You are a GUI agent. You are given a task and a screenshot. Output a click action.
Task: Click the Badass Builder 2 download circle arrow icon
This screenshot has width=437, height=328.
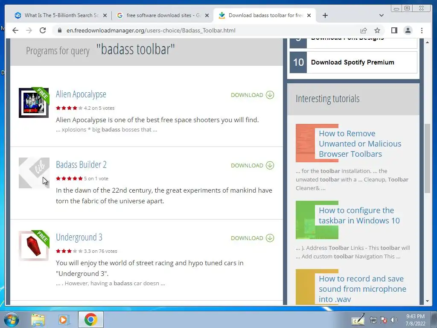tap(270, 165)
